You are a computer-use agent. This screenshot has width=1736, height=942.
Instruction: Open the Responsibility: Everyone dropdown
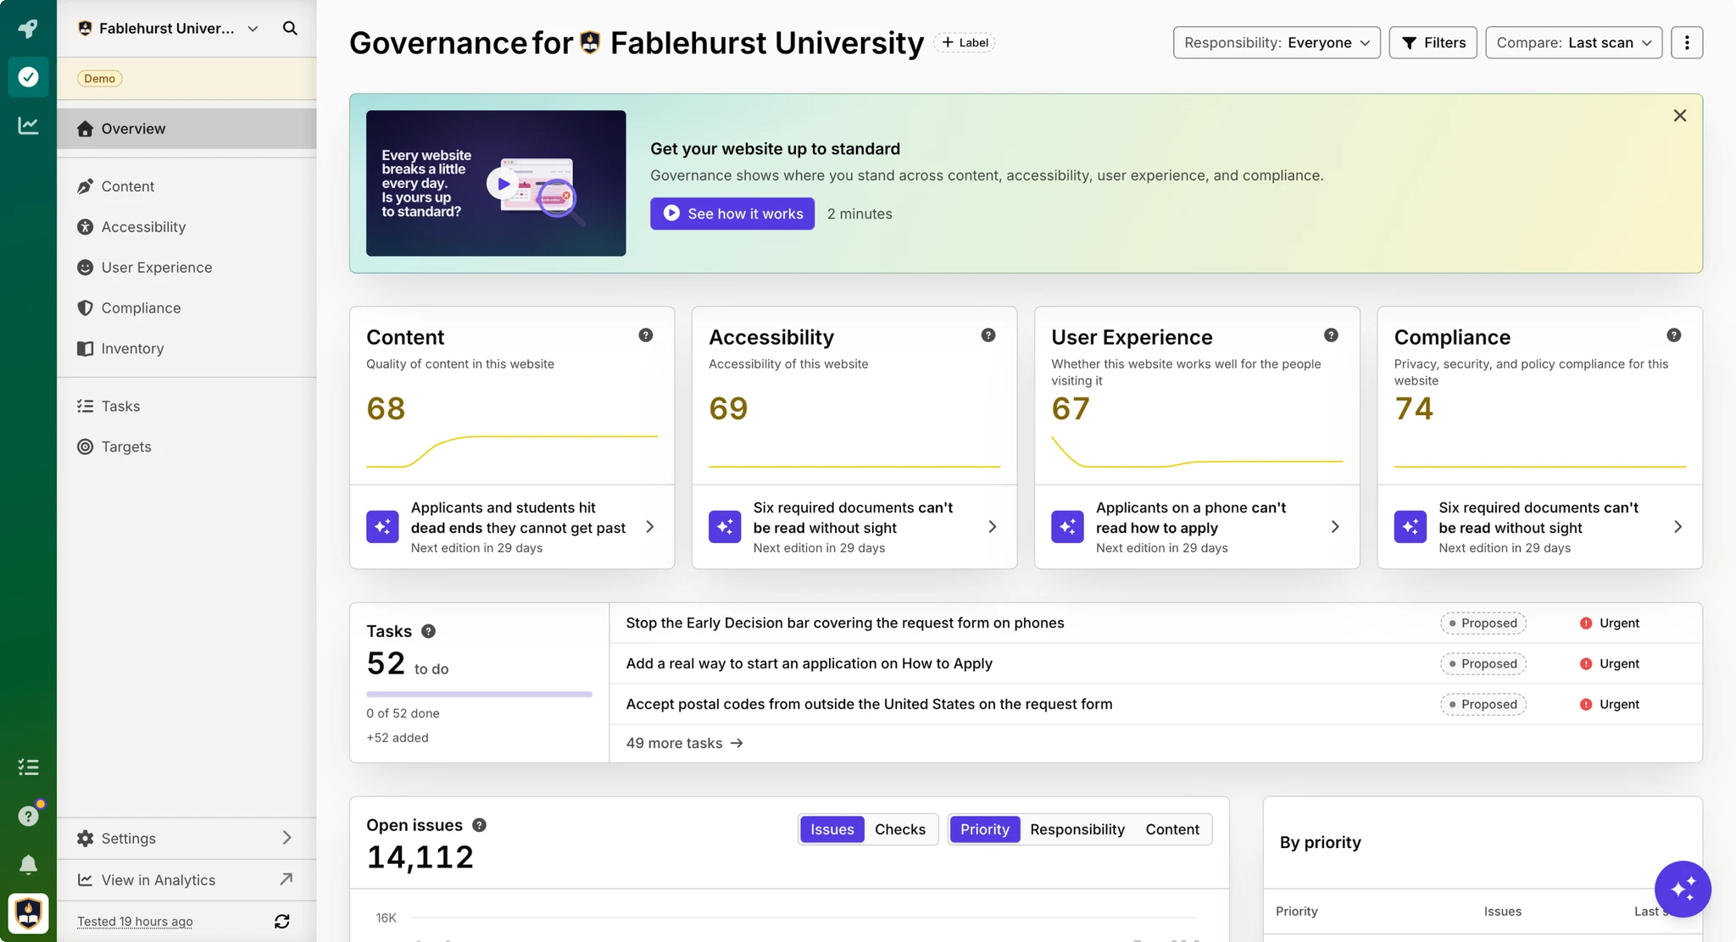[1277, 42]
